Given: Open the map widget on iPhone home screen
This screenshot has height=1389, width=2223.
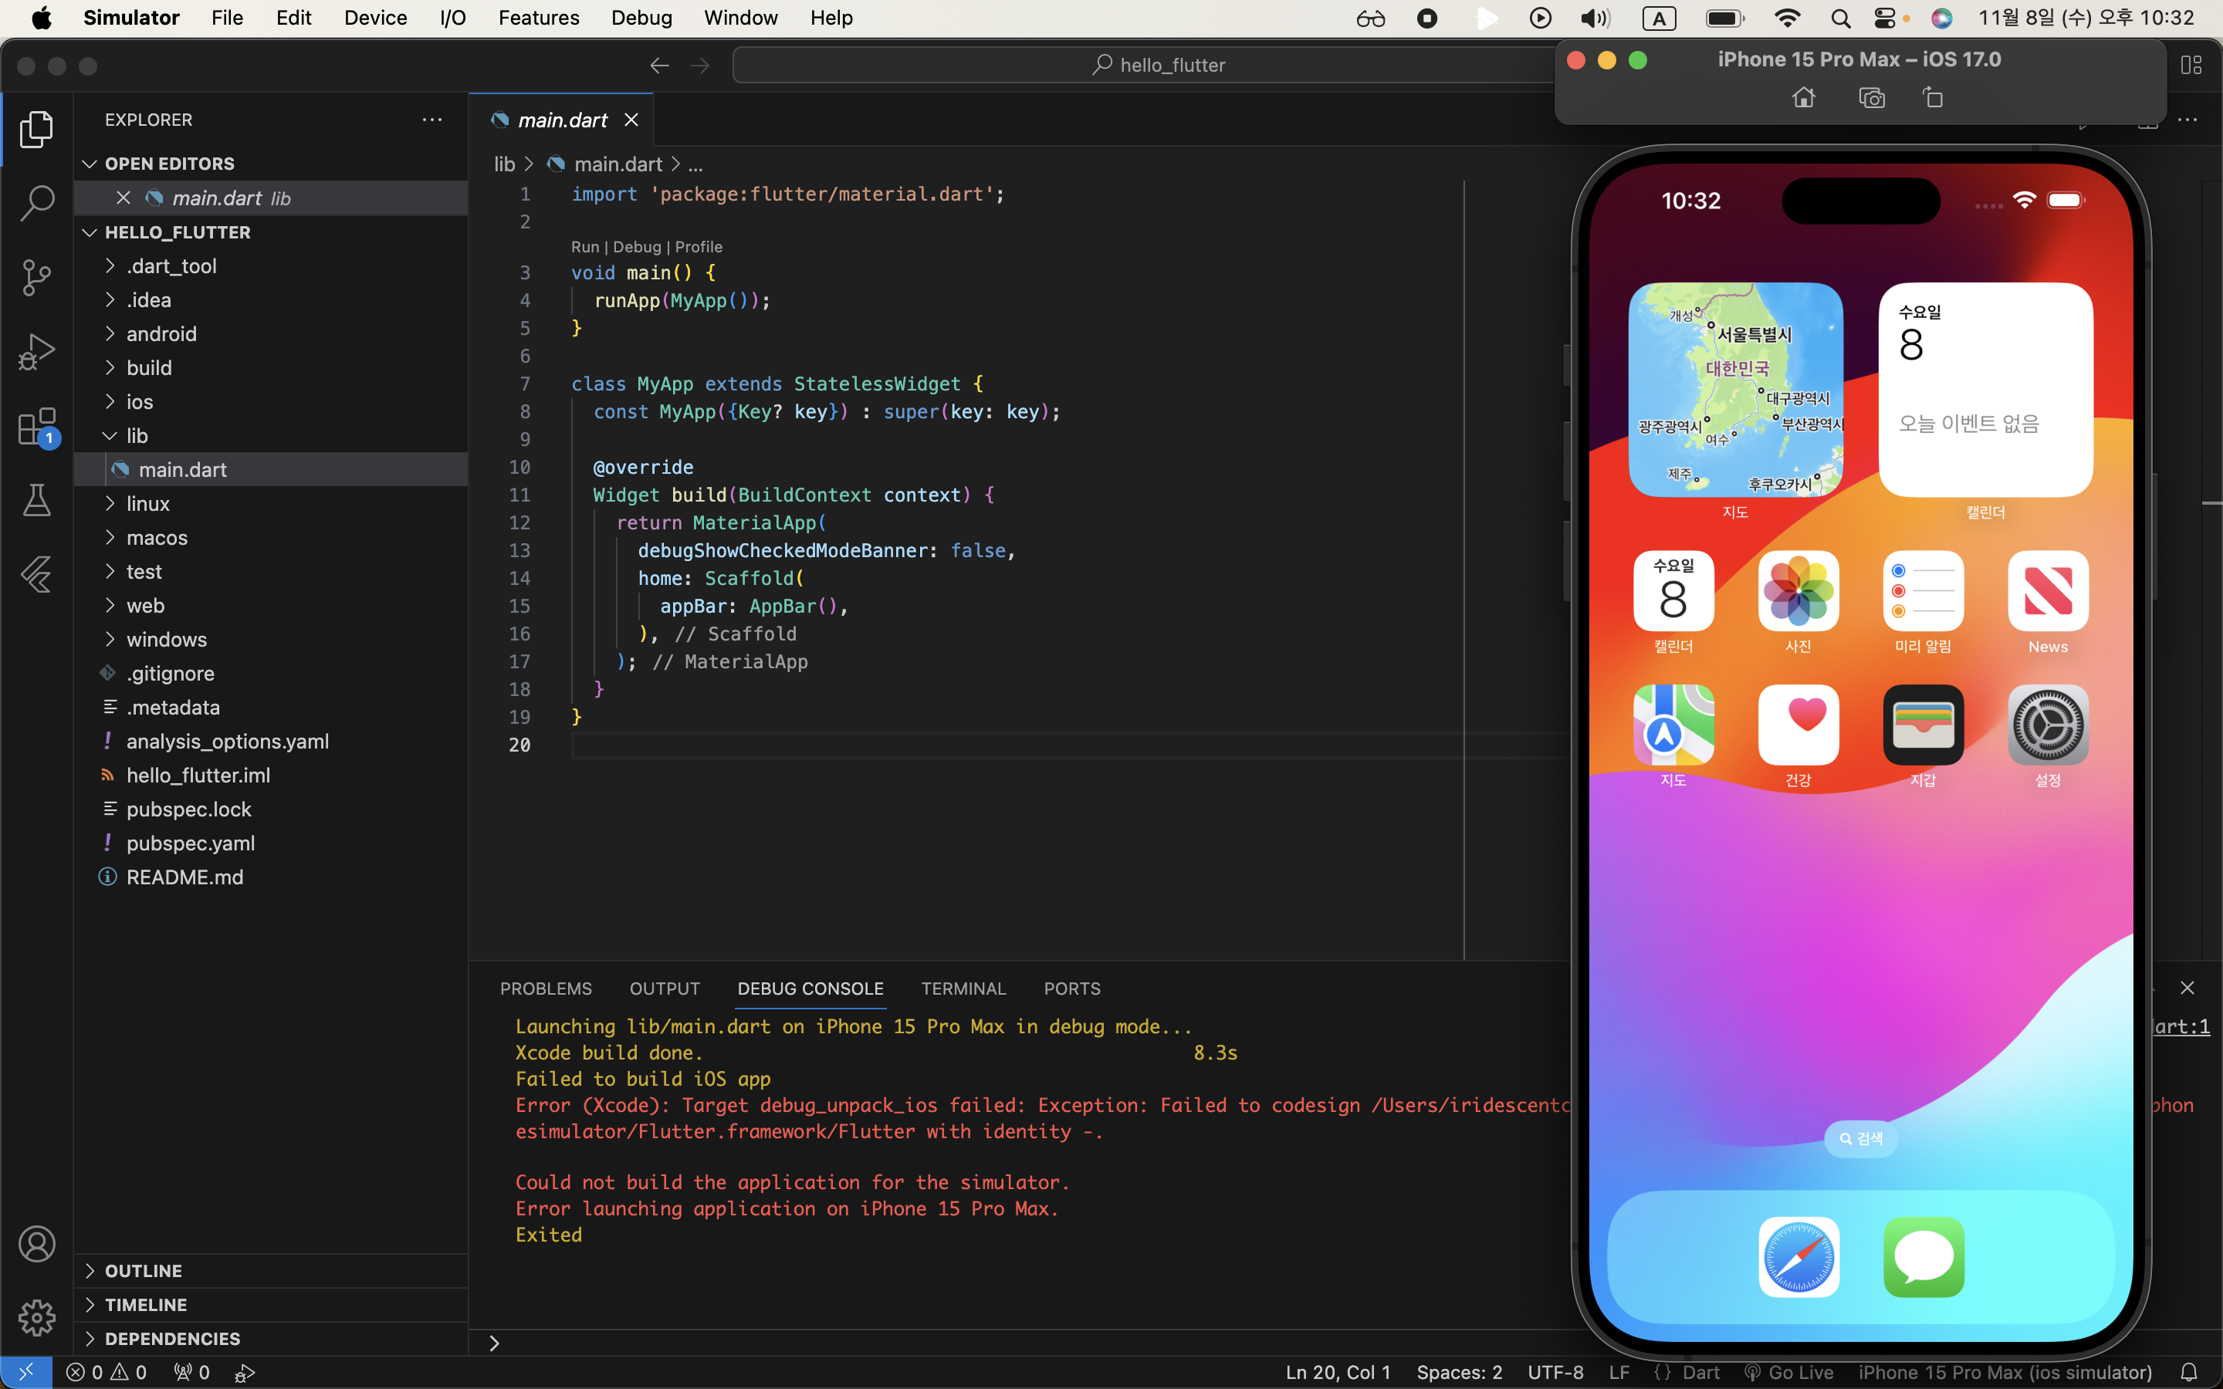Looking at the screenshot, I should point(1735,390).
